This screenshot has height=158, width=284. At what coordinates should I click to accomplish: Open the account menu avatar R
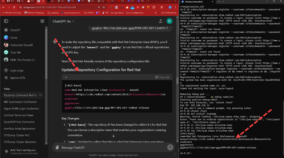click(x=169, y=21)
